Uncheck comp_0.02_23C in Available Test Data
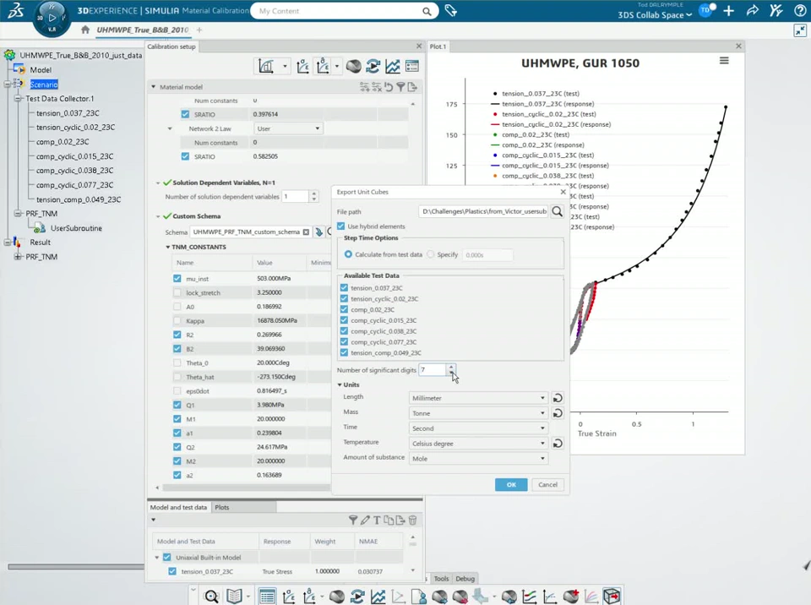 [x=345, y=309]
